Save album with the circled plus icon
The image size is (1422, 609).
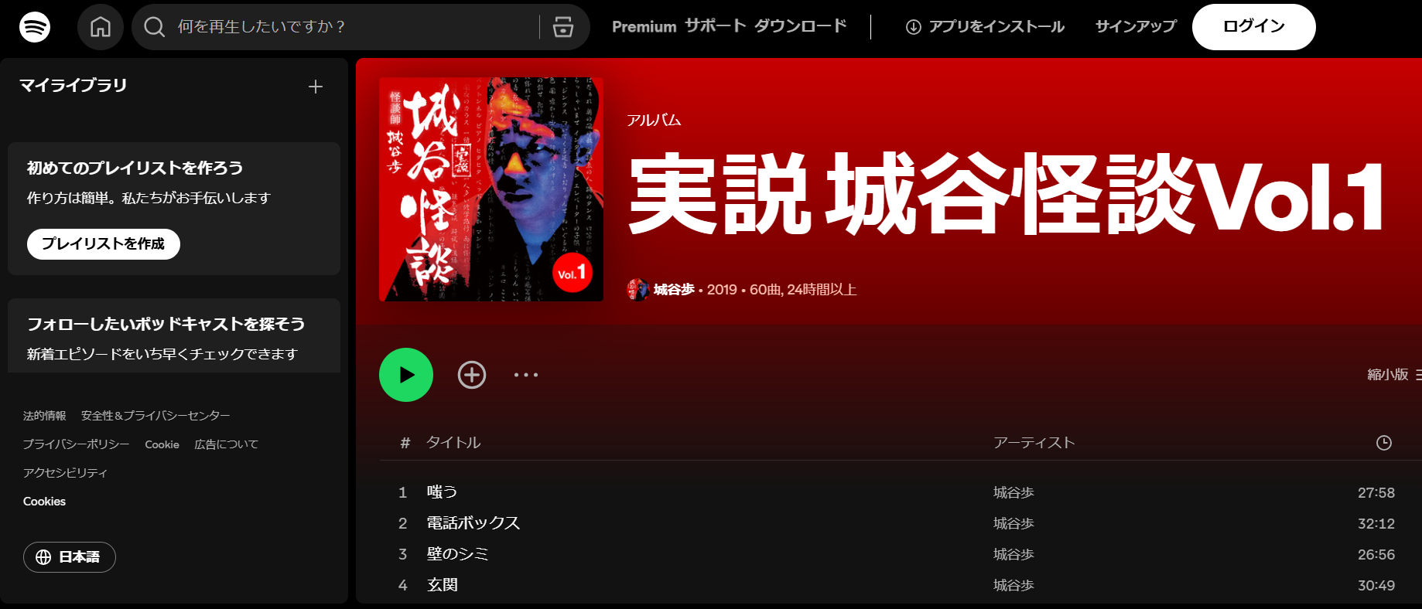(472, 375)
